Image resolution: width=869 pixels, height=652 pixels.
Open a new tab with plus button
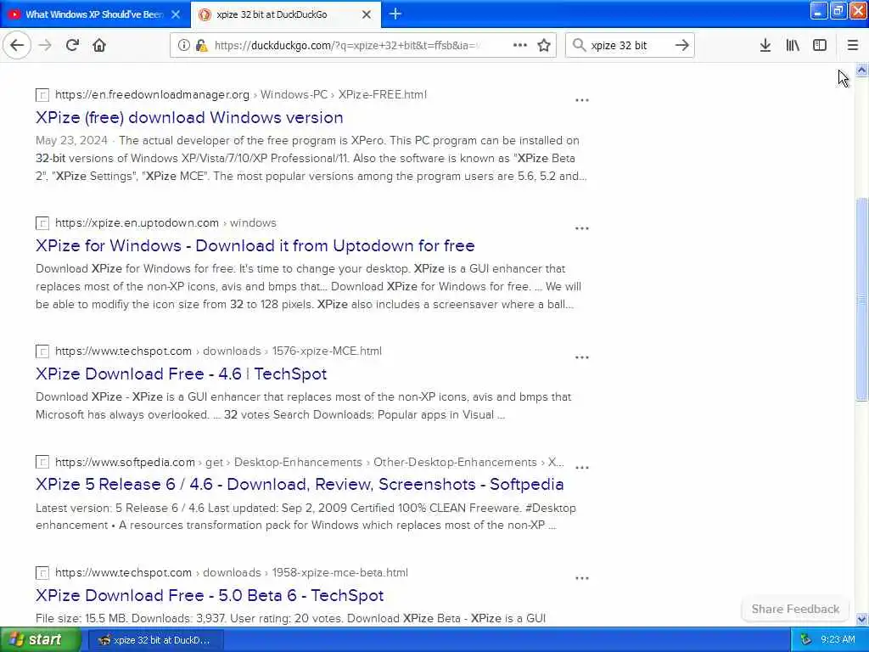click(395, 14)
